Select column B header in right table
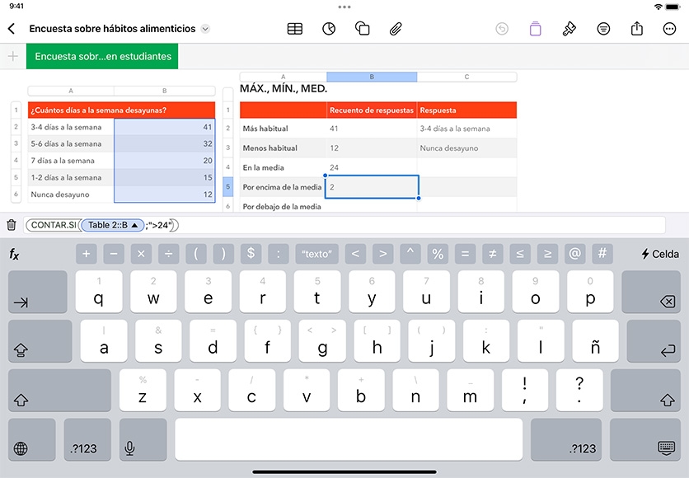Image resolution: width=689 pixels, height=478 pixels. tap(372, 77)
